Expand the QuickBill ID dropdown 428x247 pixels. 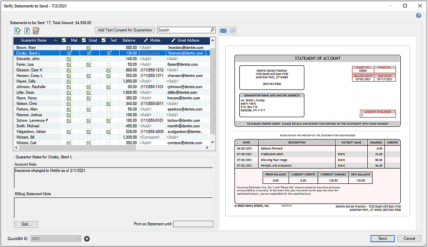[x=78, y=239]
